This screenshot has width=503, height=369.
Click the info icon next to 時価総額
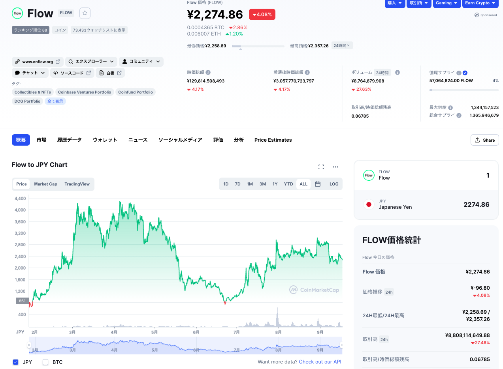point(208,73)
